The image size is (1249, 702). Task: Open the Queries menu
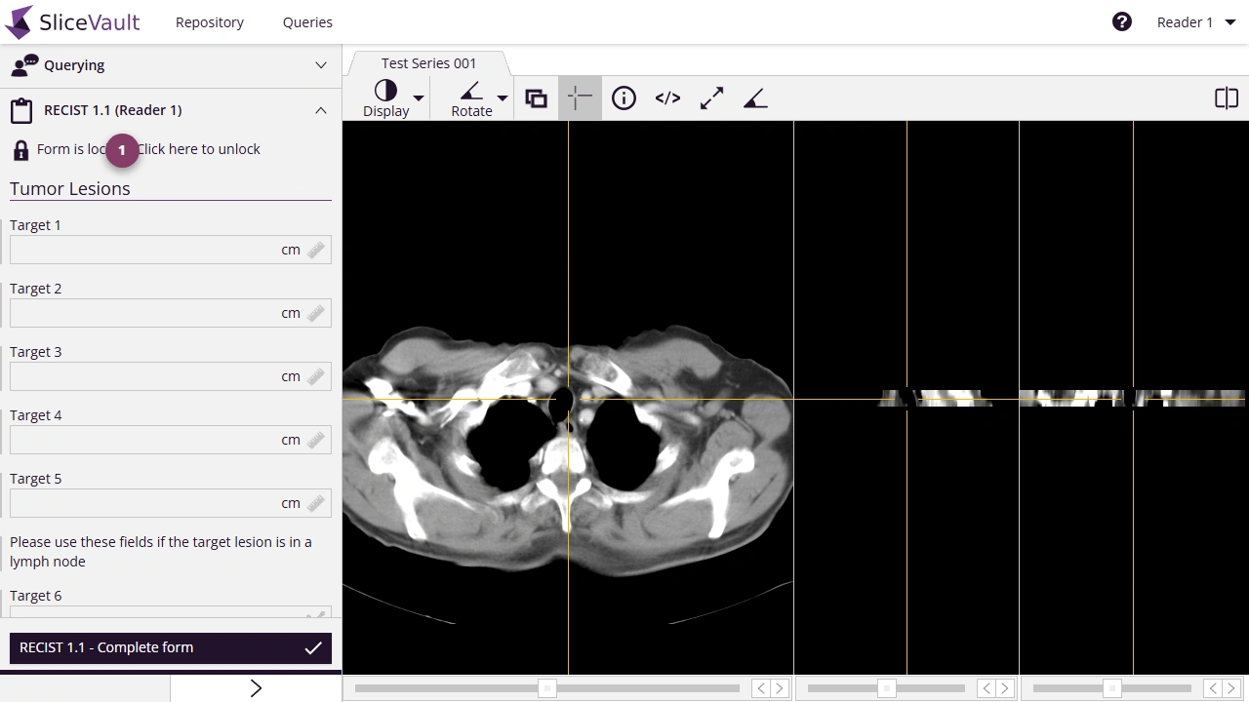(307, 22)
